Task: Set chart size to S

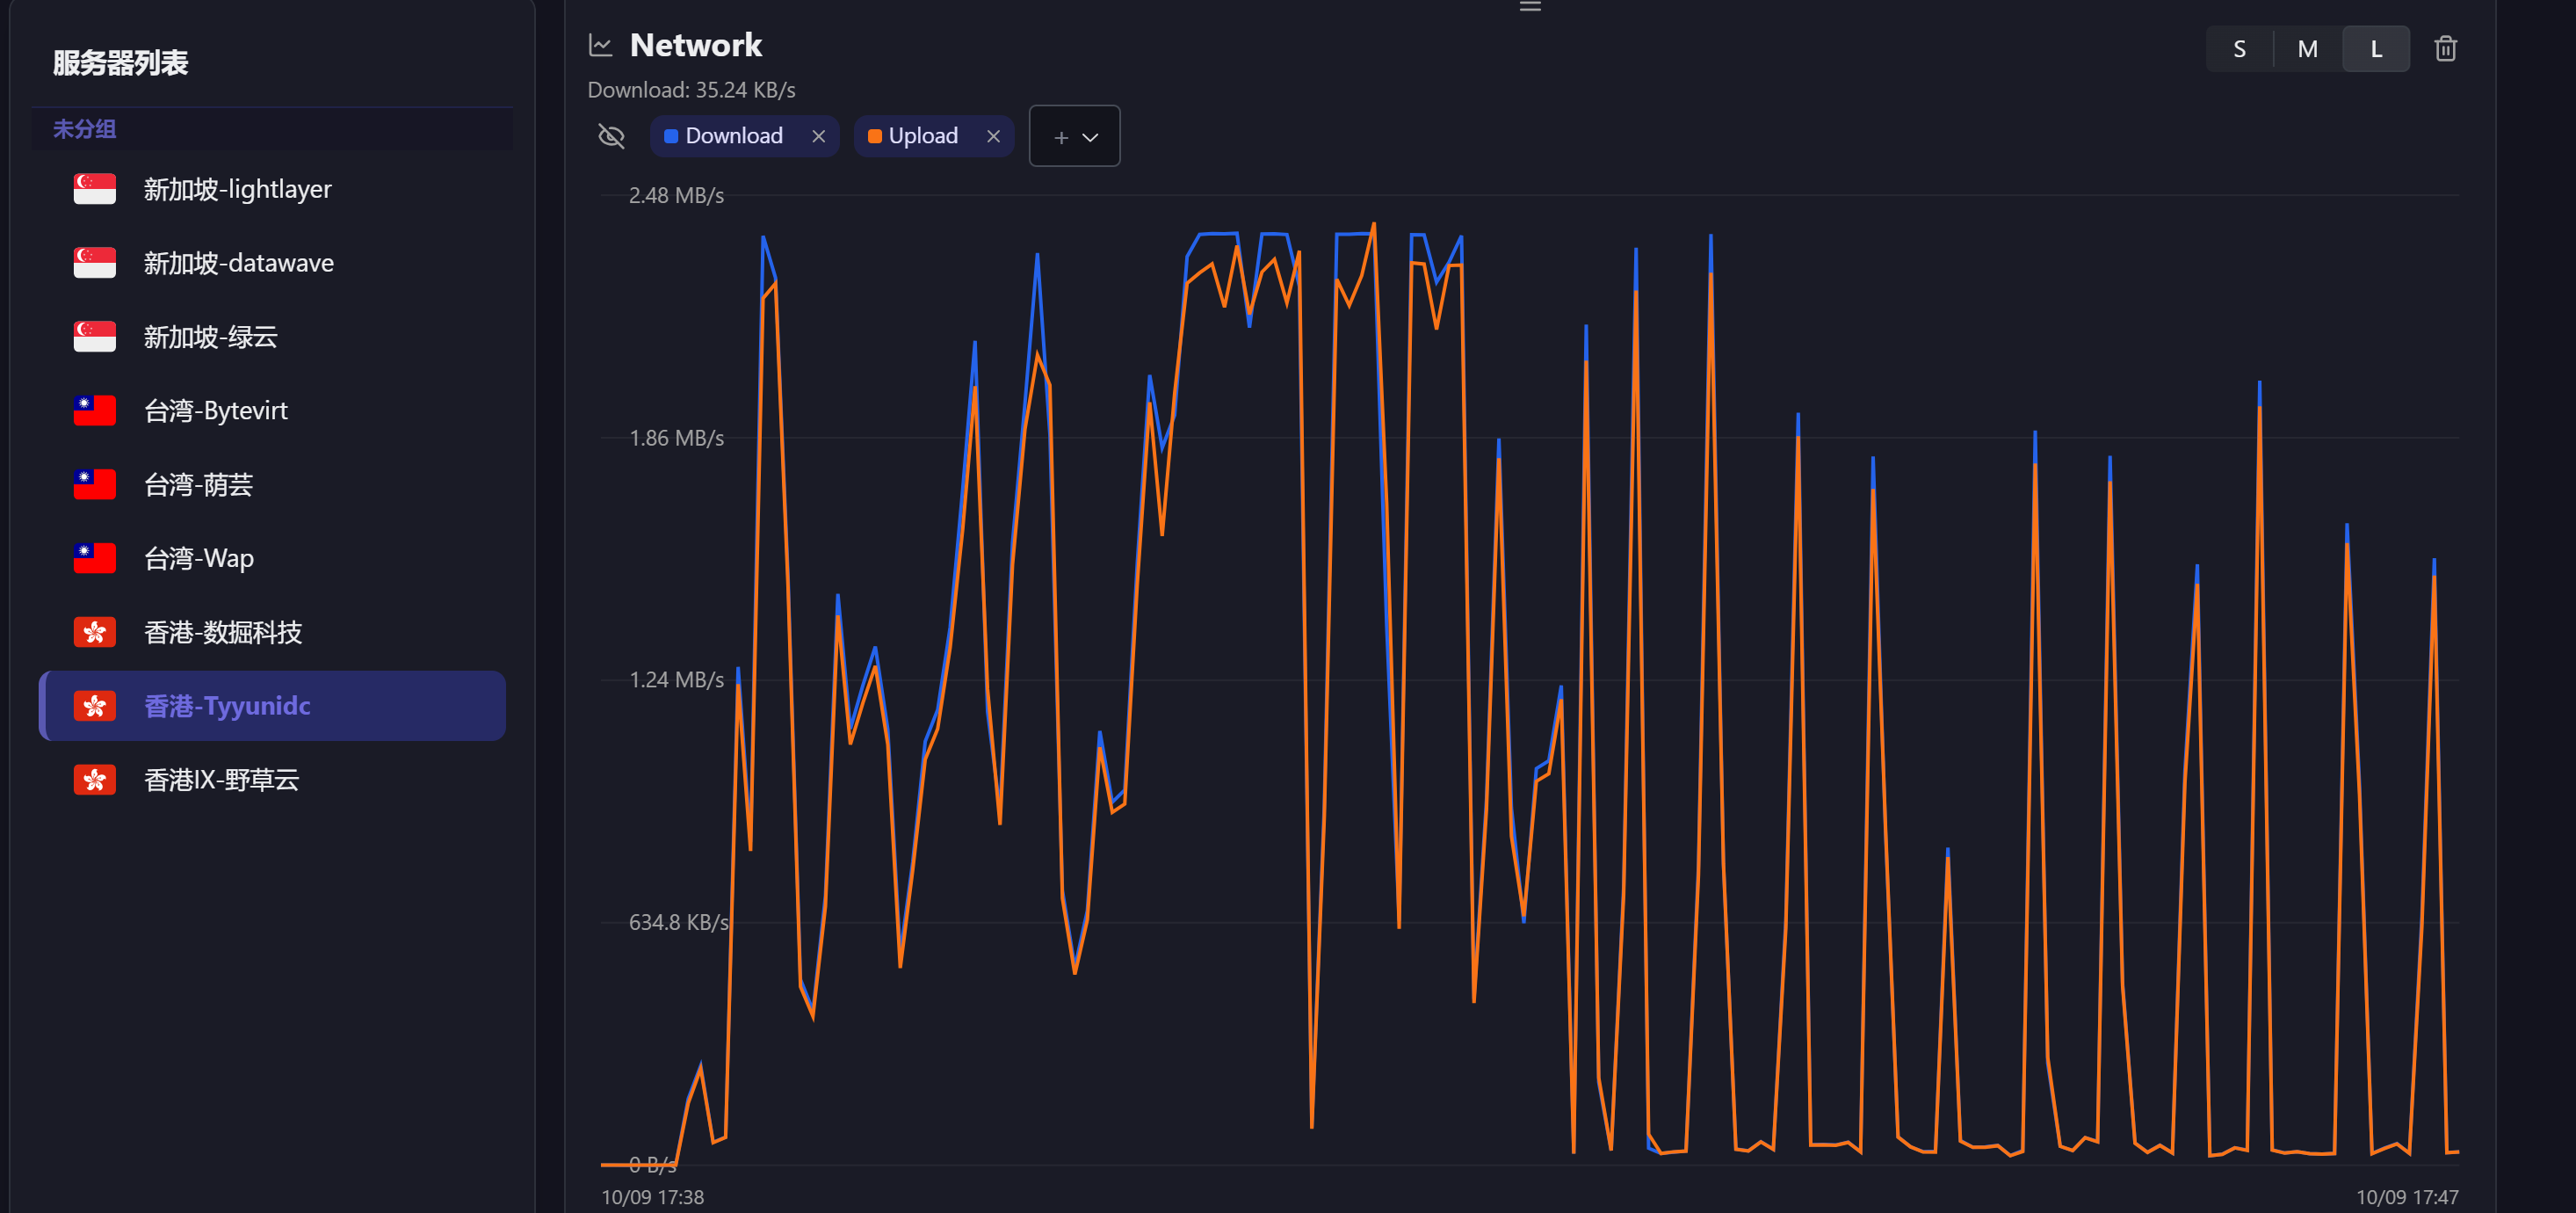Action: (2239, 49)
